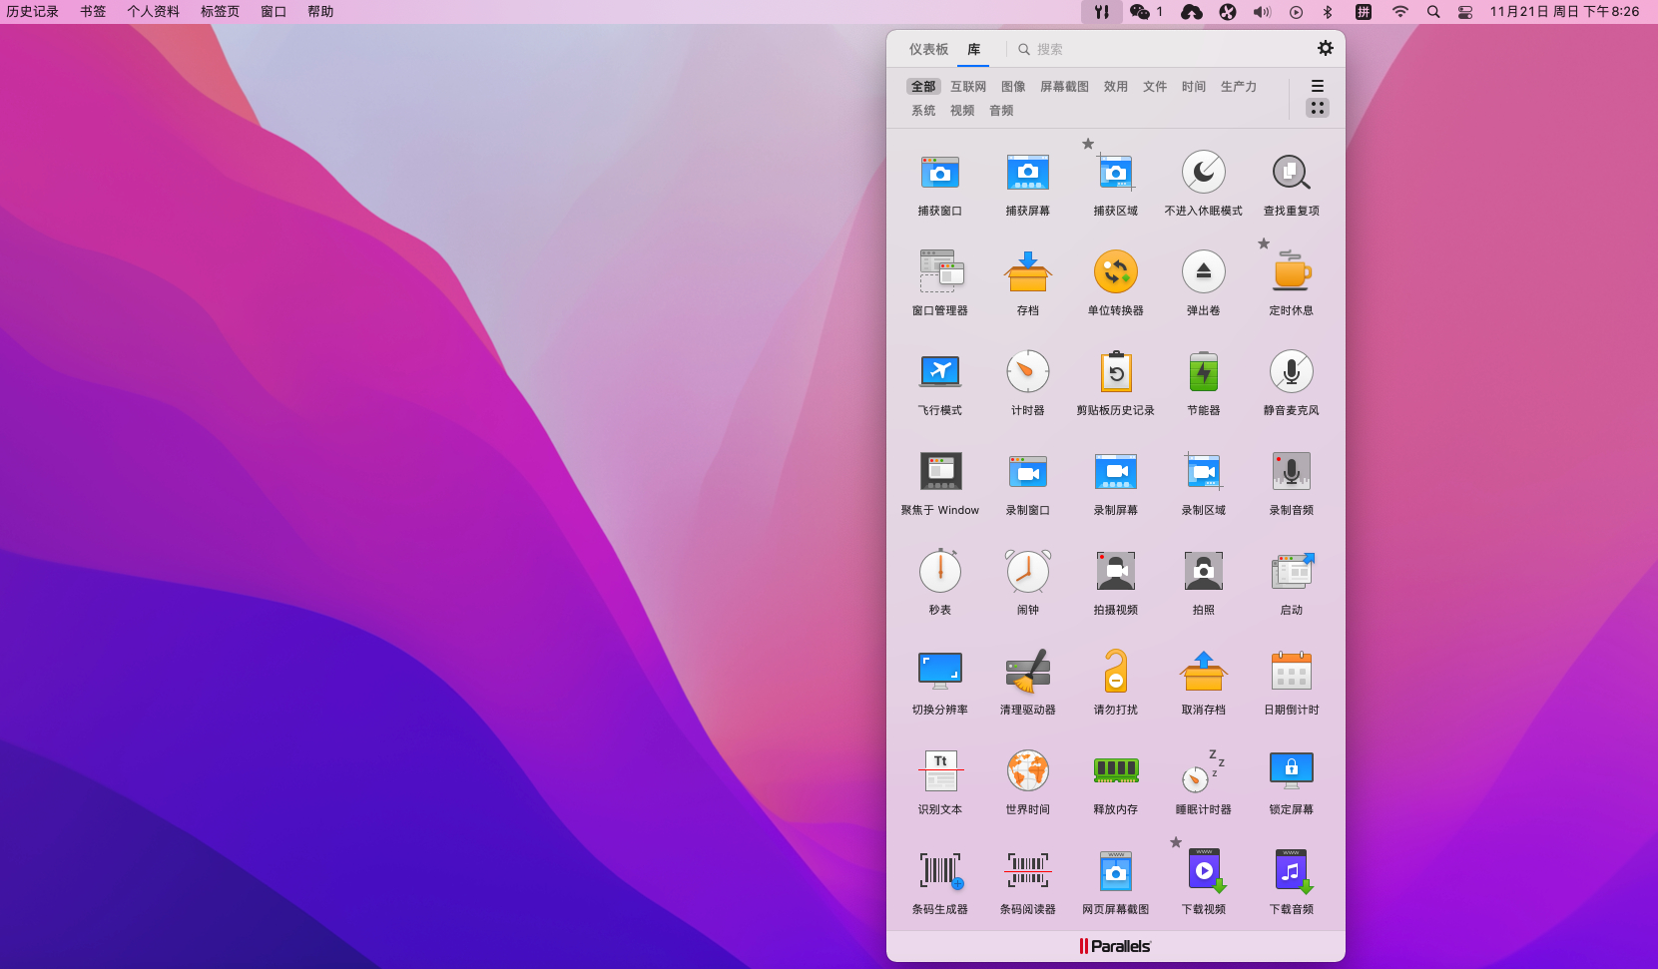选择屏幕截图分类

(x=1064, y=86)
